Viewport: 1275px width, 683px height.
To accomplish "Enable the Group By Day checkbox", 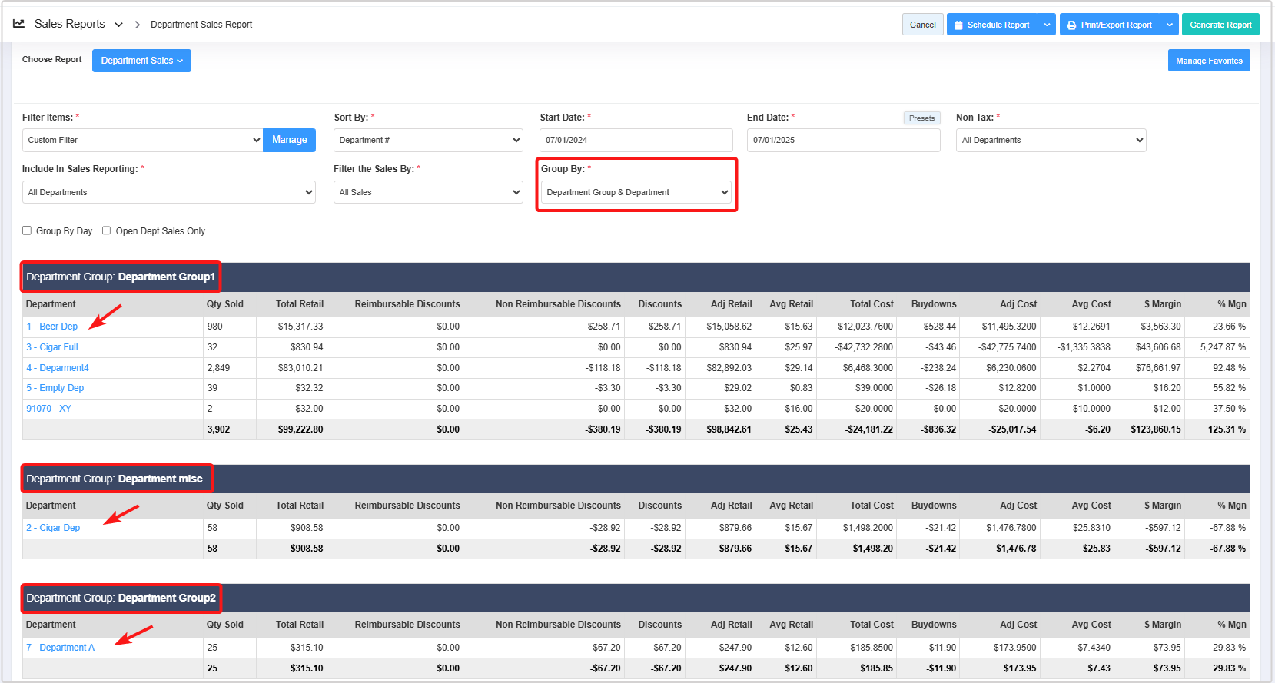I will click(27, 230).
